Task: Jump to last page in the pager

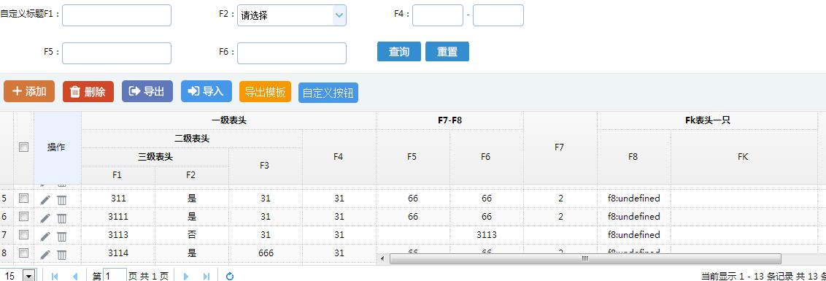Action: point(206,276)
